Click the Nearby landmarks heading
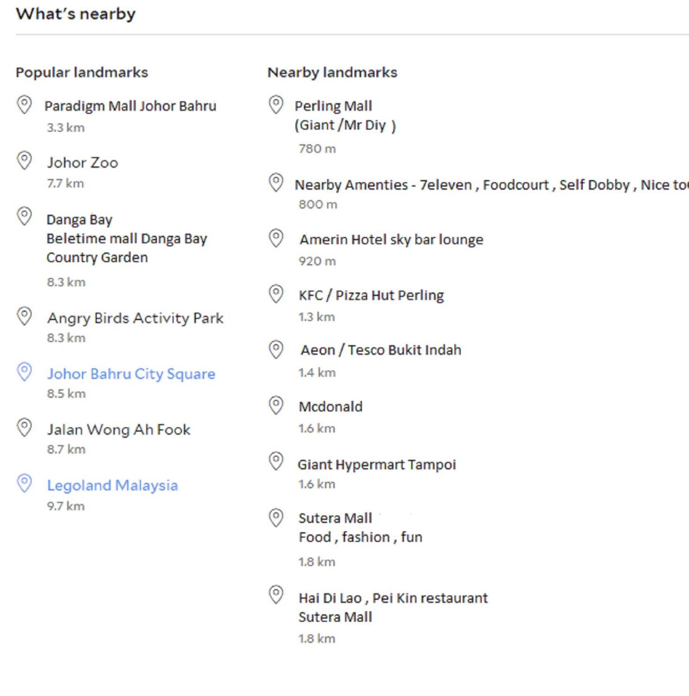This screenshot has height=696, width=689. coord(332,72)
